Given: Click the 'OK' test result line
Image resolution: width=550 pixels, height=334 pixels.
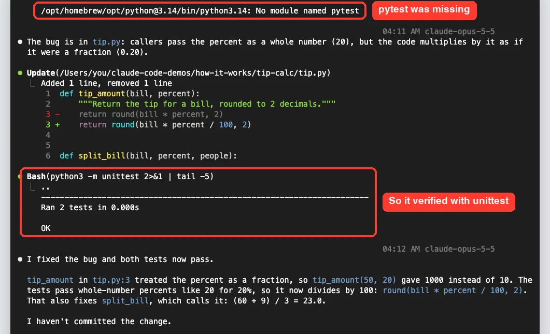Looking at the screenshot, I should click(46, 228).
